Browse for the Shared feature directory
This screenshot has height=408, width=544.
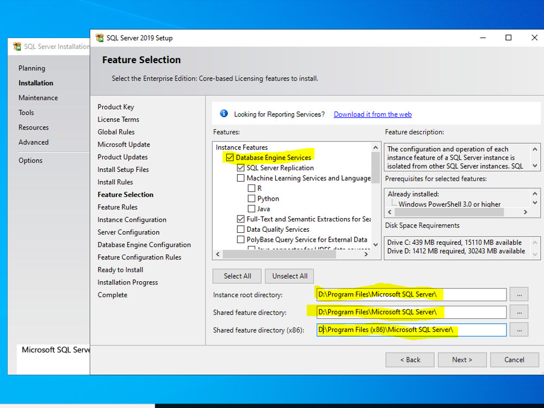[519, 312]
